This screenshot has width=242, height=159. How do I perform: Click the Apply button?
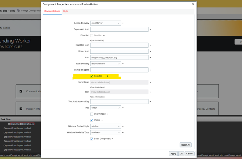[173, 153]
